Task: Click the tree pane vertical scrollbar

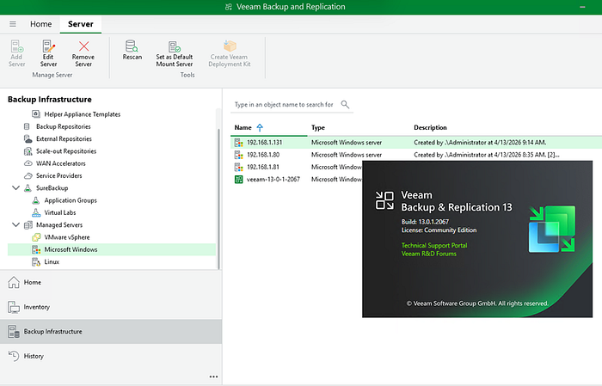Action: point(218,199)
